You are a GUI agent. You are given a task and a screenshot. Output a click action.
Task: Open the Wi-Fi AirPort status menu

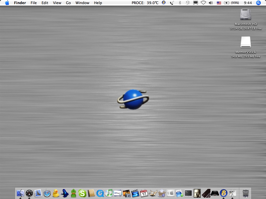[x=203, y=3]
